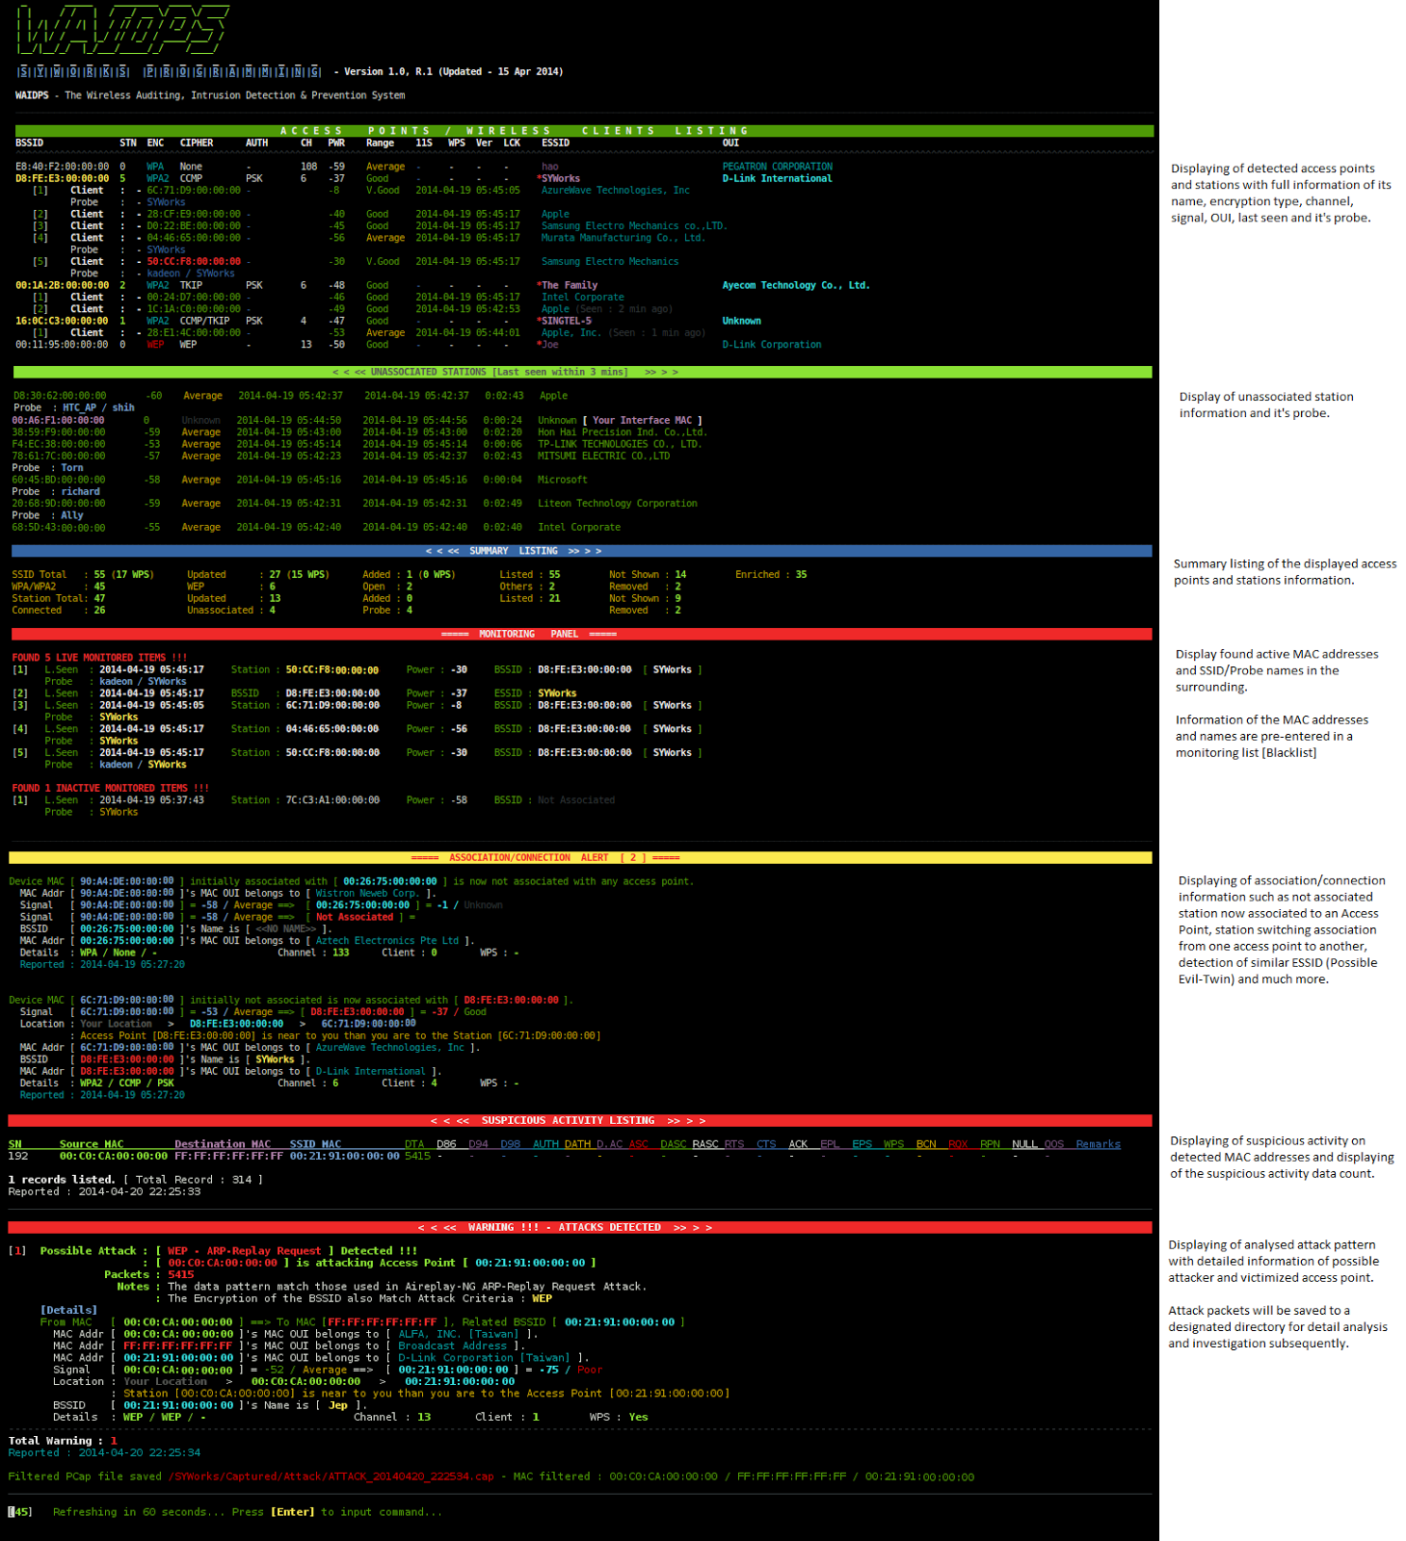Screen dimensions: 1406x1541
Task: Click the 'Enriched : 35' summary value
Action: [x=771, y=575]
